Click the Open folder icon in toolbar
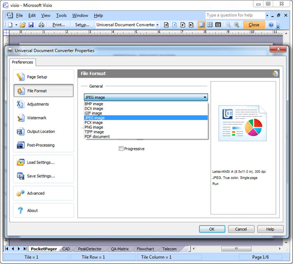 point(23,25)
